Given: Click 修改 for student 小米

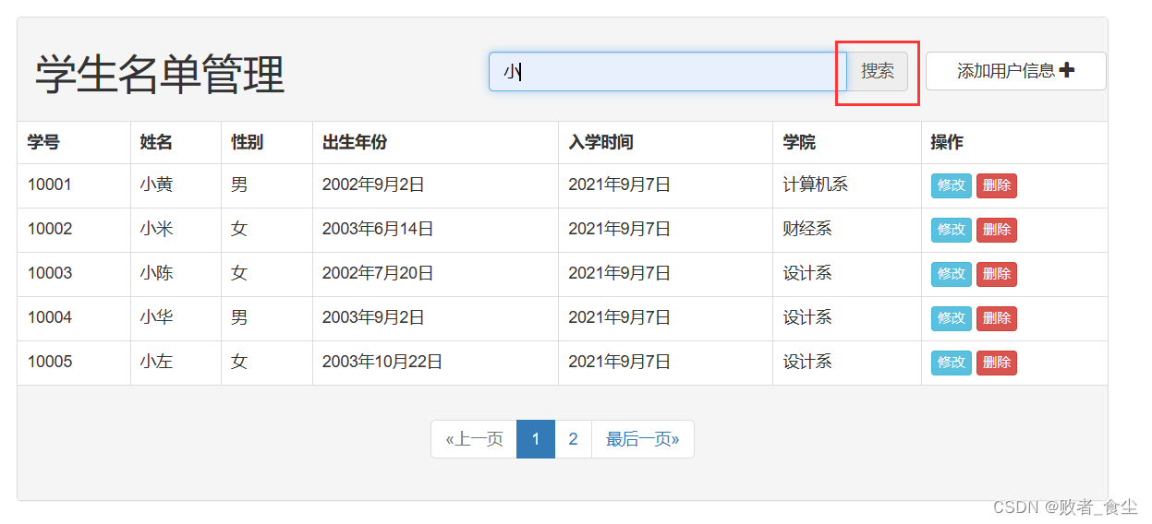Looking at the screenshot, I should pos(951,230).
